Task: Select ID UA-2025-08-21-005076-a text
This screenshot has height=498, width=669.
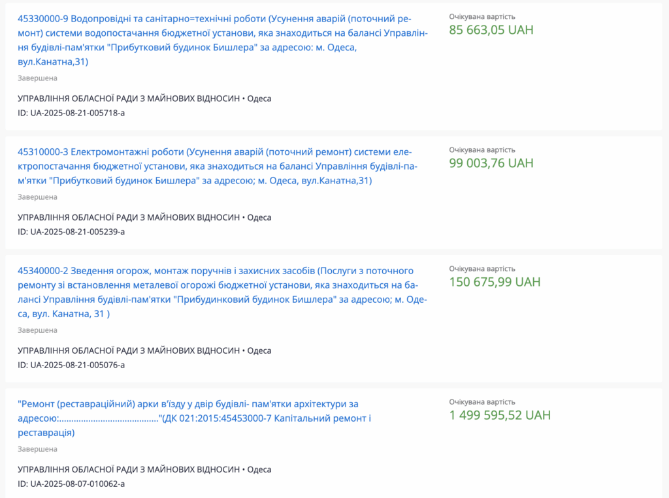Action: tap(71, 365)
